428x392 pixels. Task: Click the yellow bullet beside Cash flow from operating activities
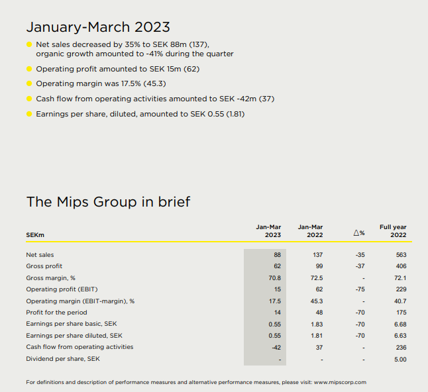tap(28, 99)
